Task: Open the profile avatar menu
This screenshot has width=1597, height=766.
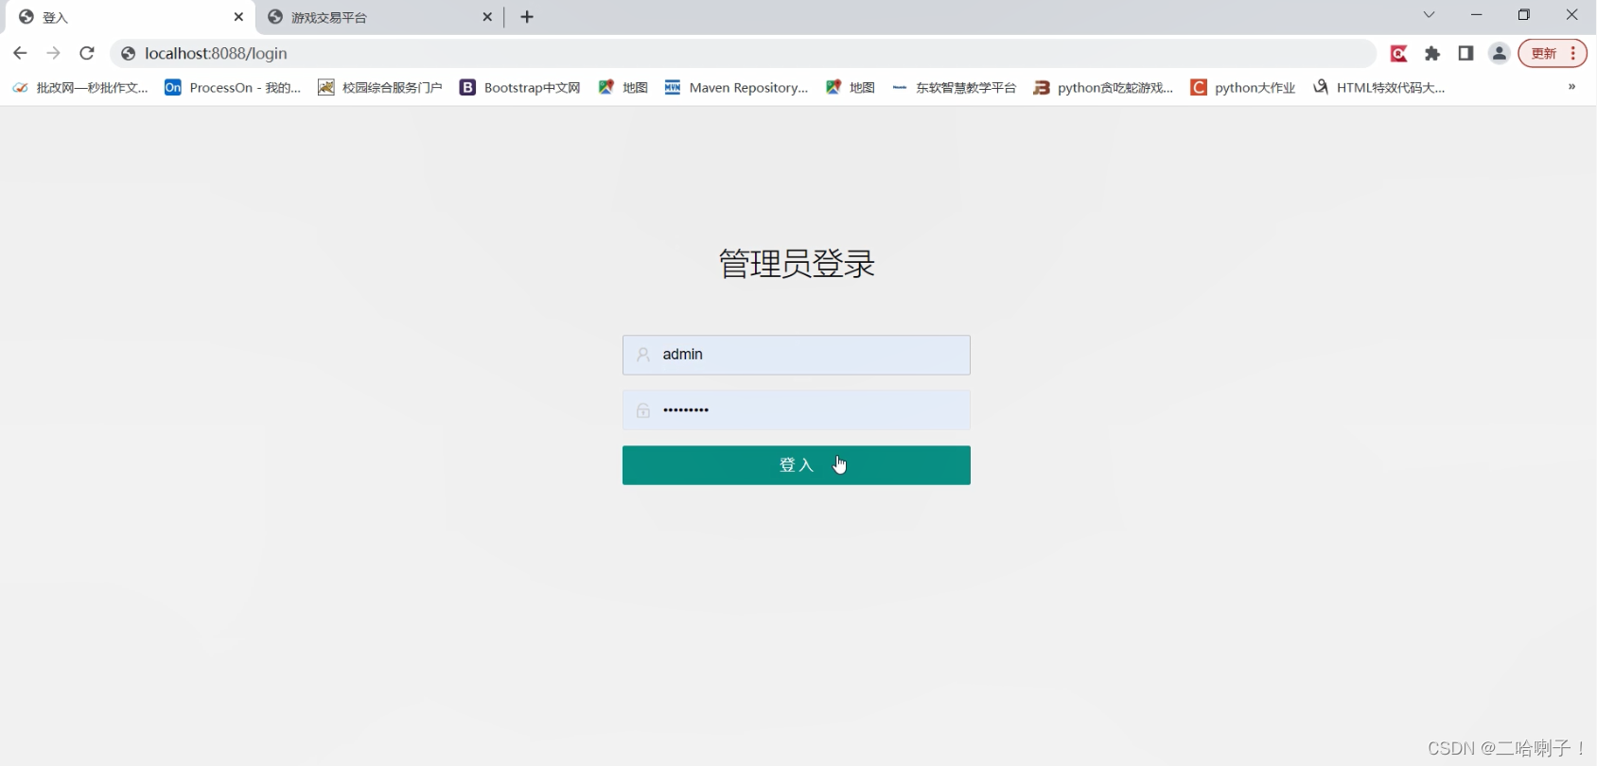Action: pyautogui.click(x=1499, y=54)
